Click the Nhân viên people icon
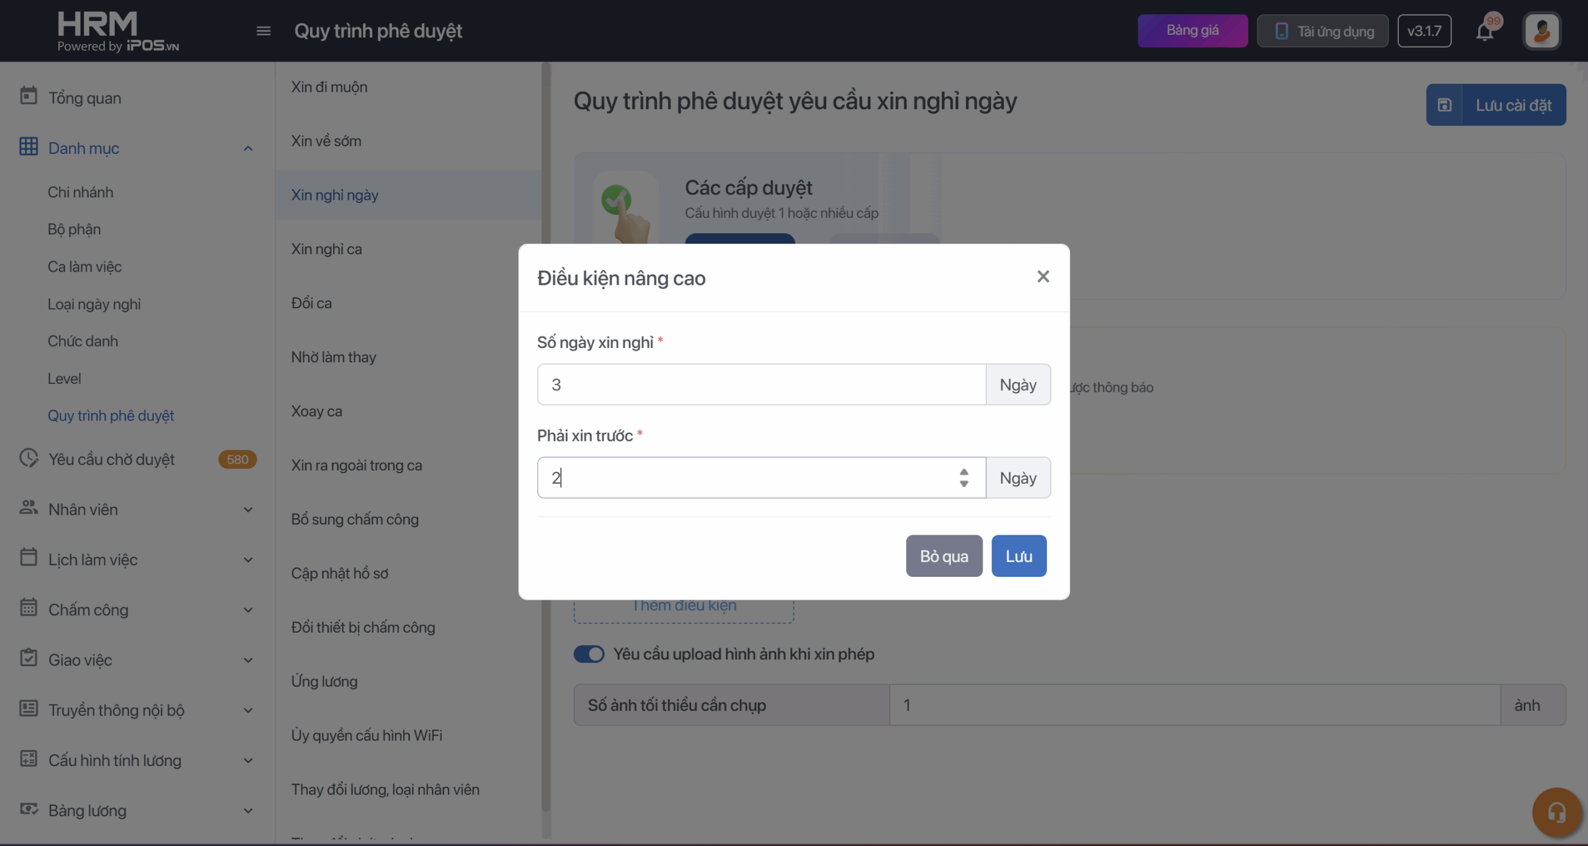The height and width of the screenshot is (846, 1588). [x=29, y=508]
